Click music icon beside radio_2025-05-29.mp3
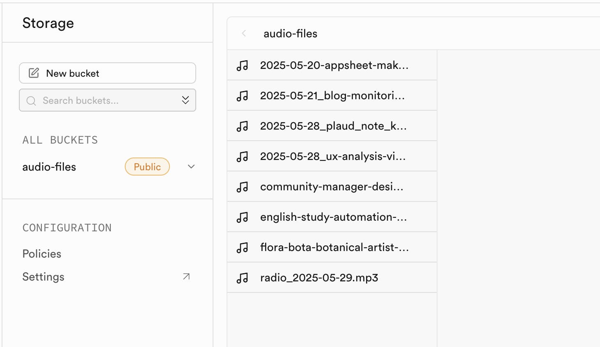This screenshot has height=347, width=600. point(243,278)
